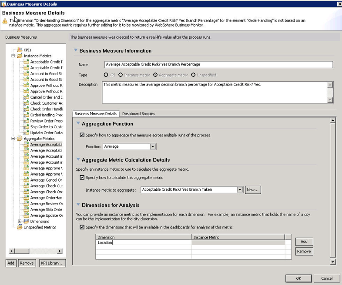The height and width of the screenshot is (285, 342).
Task: Toggle the aggregate across multiple runs checkbox
Action: pyautogui.click(x=82, y=135)
